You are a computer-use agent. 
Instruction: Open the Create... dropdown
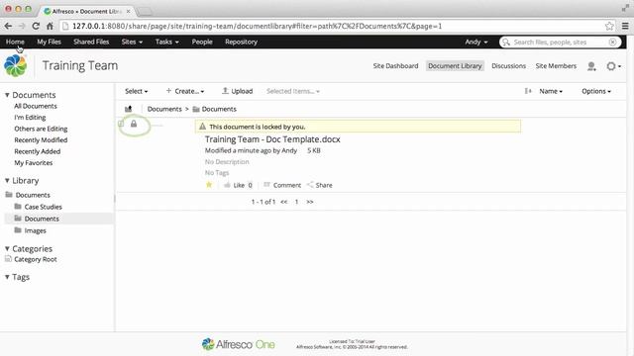[185, 91]
